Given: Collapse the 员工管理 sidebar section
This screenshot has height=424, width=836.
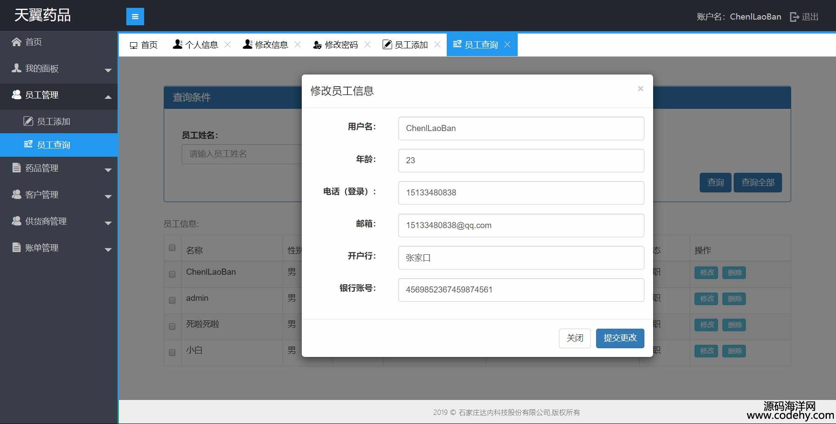Looking at the screenshot, I should (59, 95).
